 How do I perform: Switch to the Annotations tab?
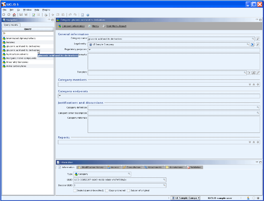[174, 167]
